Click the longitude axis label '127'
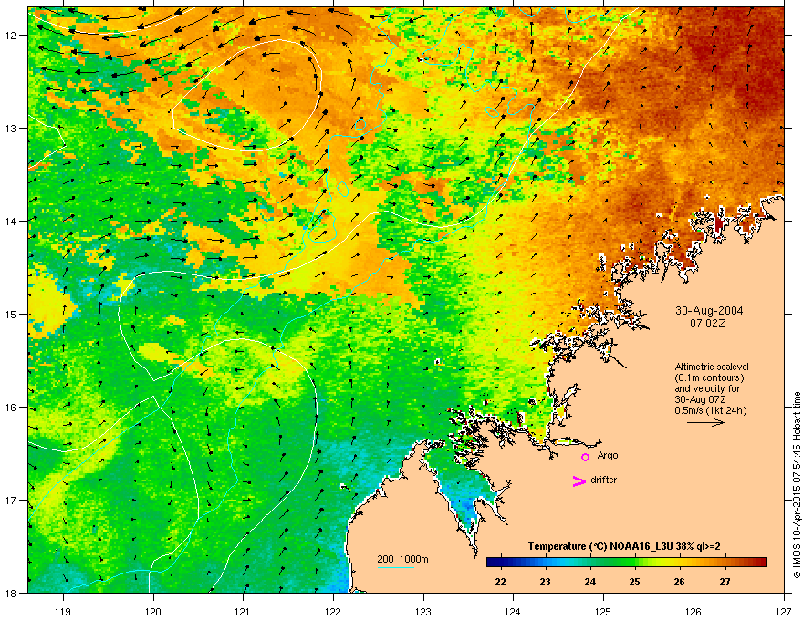This screenshot has width=803, height=620. coord(784,611)
